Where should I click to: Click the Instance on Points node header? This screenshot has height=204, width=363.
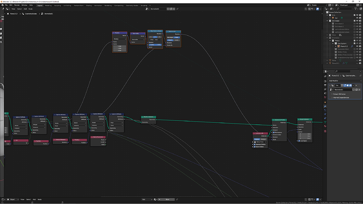click(x=279, y=120)
